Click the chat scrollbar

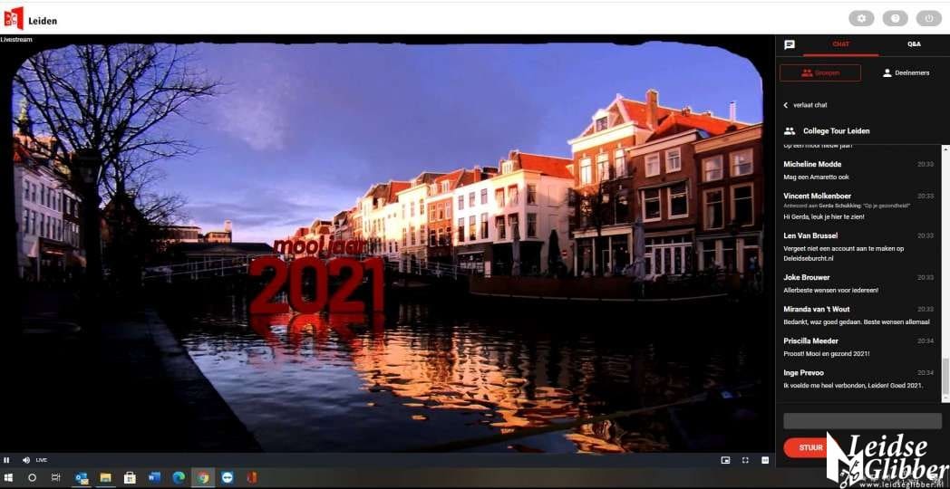945,376
